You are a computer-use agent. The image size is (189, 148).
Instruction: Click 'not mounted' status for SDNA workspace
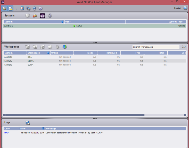65,65
